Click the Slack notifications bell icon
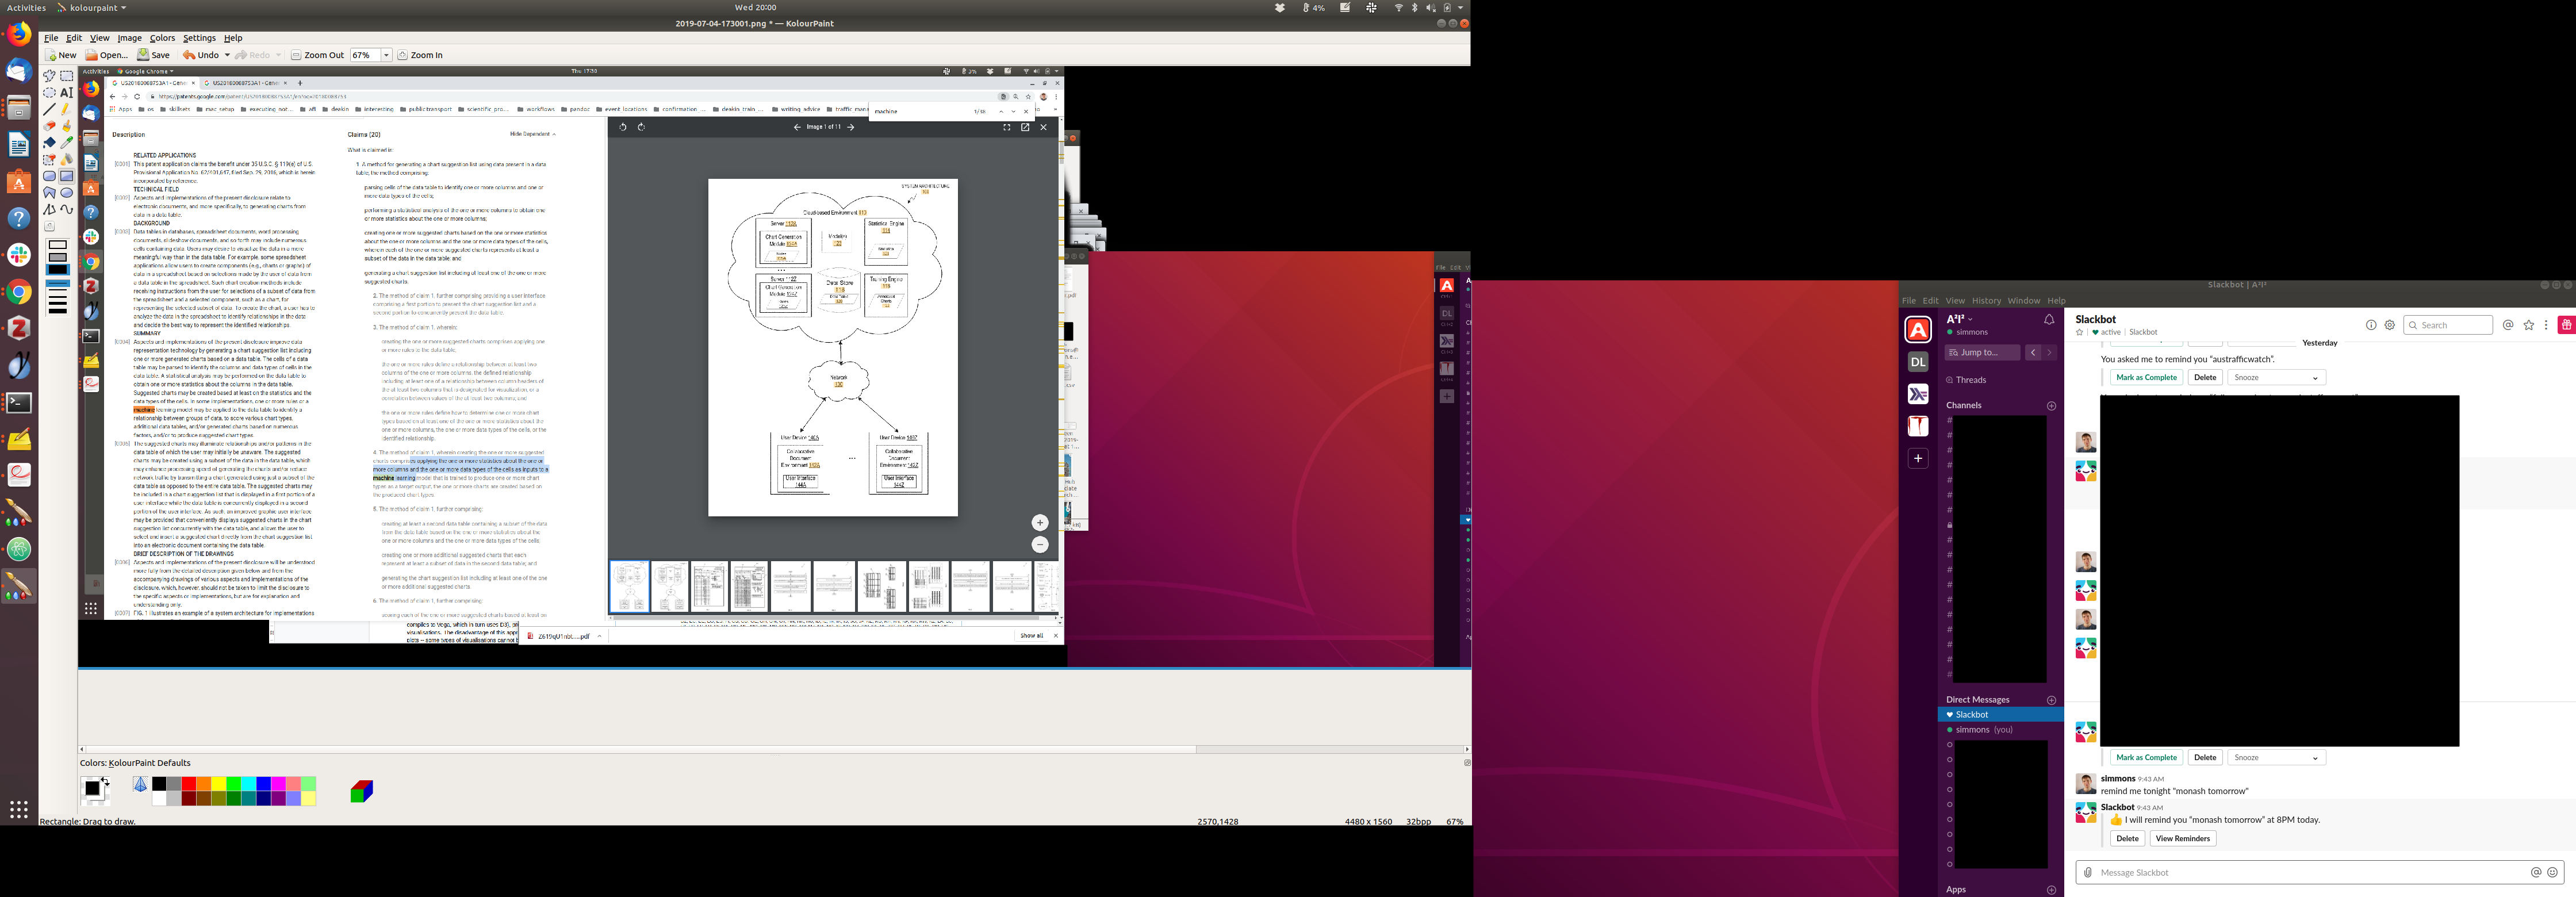This screenshot has height=897, width=2576. [x=2049, y=320]
